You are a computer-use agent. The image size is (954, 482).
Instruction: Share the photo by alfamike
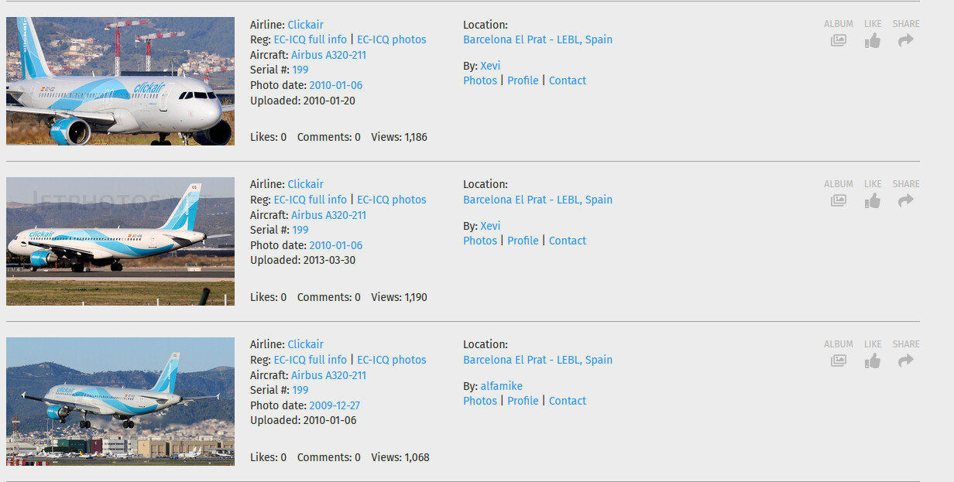tap(906, 361)
